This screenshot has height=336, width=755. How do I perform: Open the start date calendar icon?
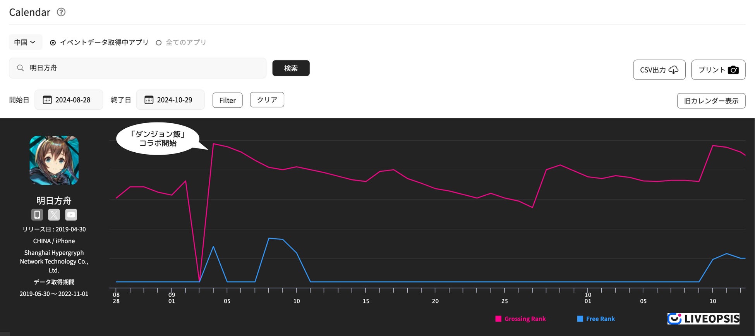pos(47,100)
